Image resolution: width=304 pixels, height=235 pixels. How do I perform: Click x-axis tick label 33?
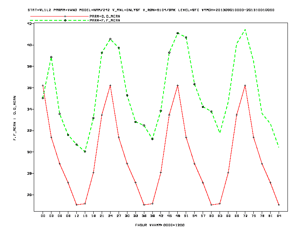click(x=135, y=216)
